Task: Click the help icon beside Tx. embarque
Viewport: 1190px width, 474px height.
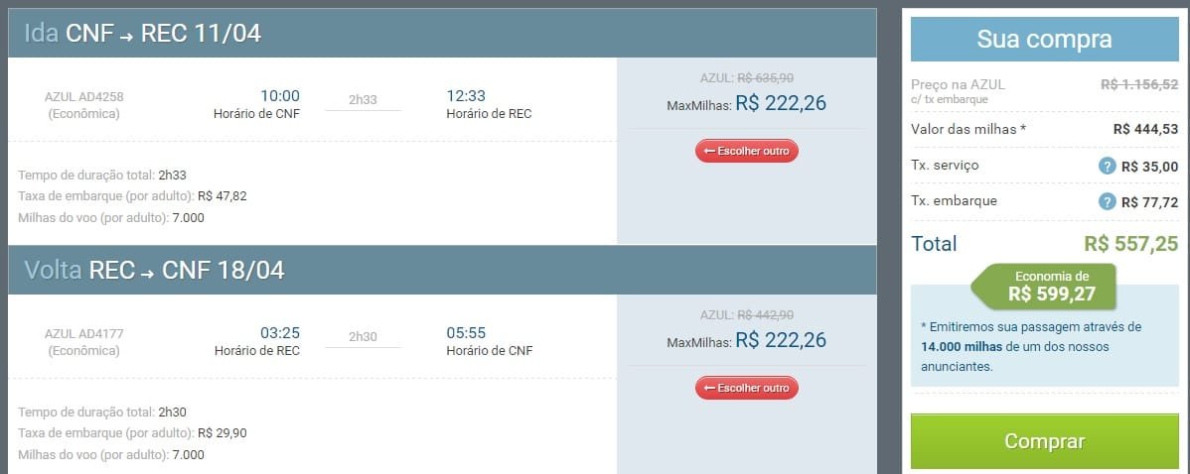Action: [x=1108, y=201]
